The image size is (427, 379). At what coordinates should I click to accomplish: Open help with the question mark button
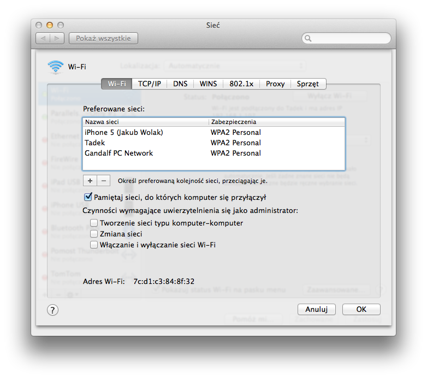point(52,310)
